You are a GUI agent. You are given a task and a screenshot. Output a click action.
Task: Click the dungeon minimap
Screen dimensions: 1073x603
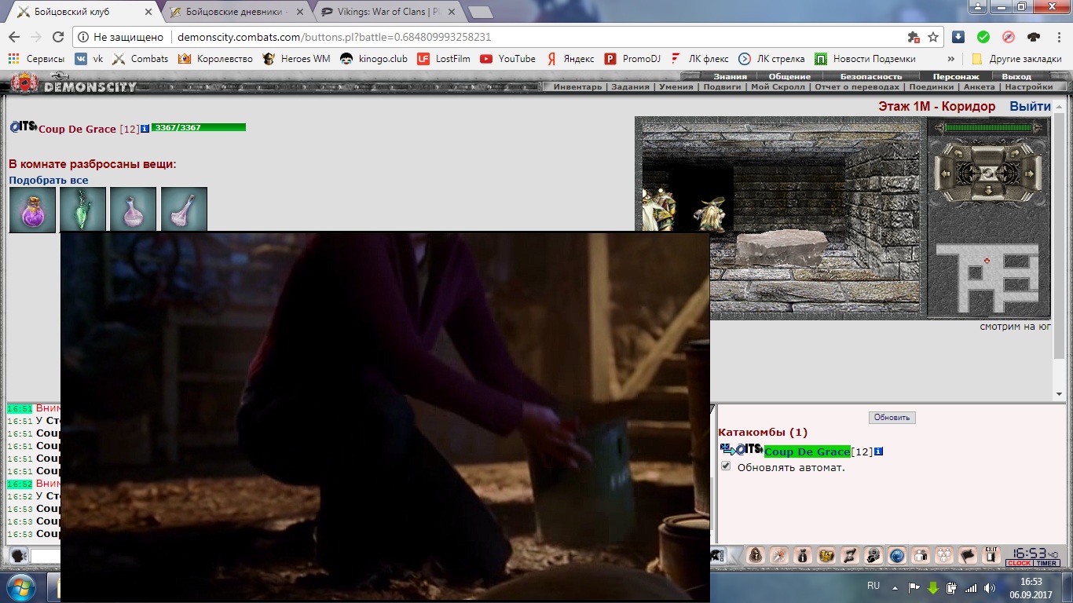(x=987, y=278)
